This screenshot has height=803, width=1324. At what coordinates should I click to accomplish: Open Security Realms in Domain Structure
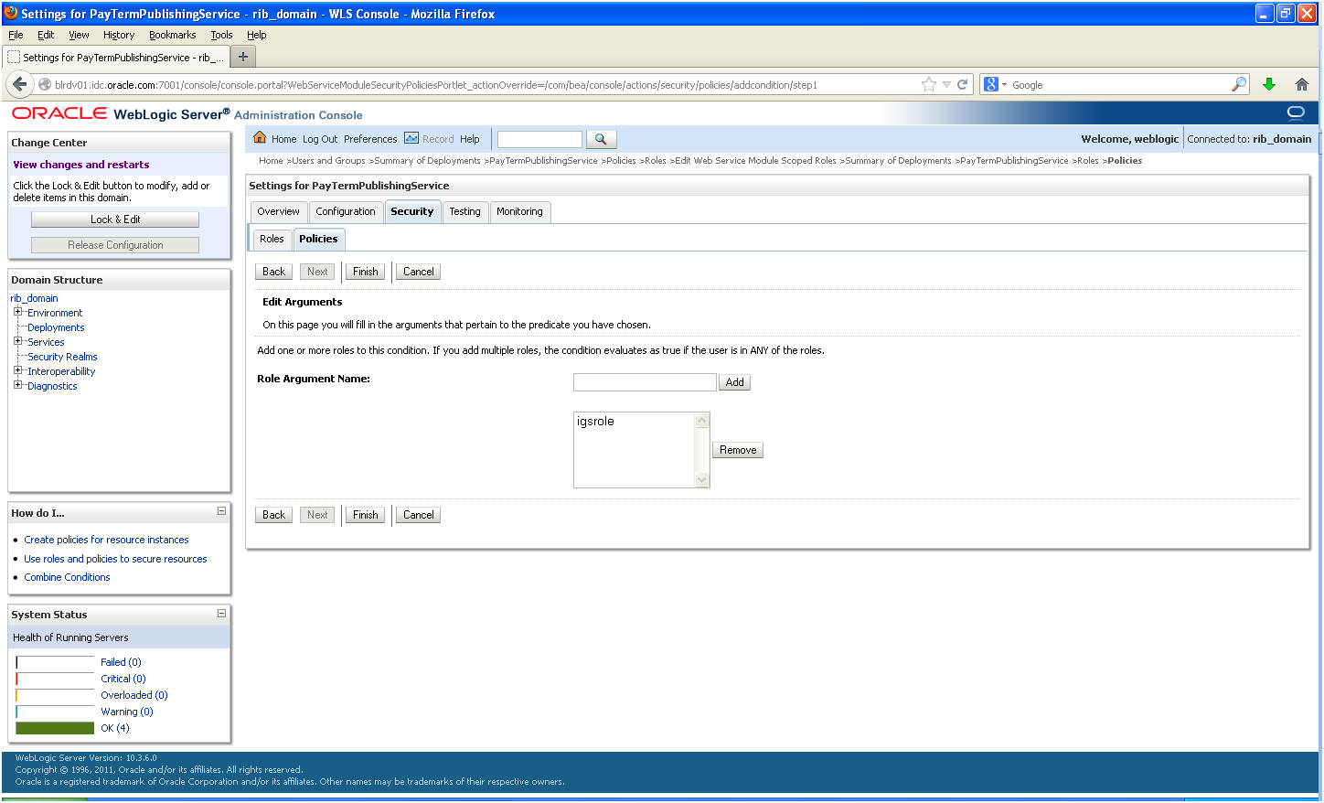[x=62, y=357]
